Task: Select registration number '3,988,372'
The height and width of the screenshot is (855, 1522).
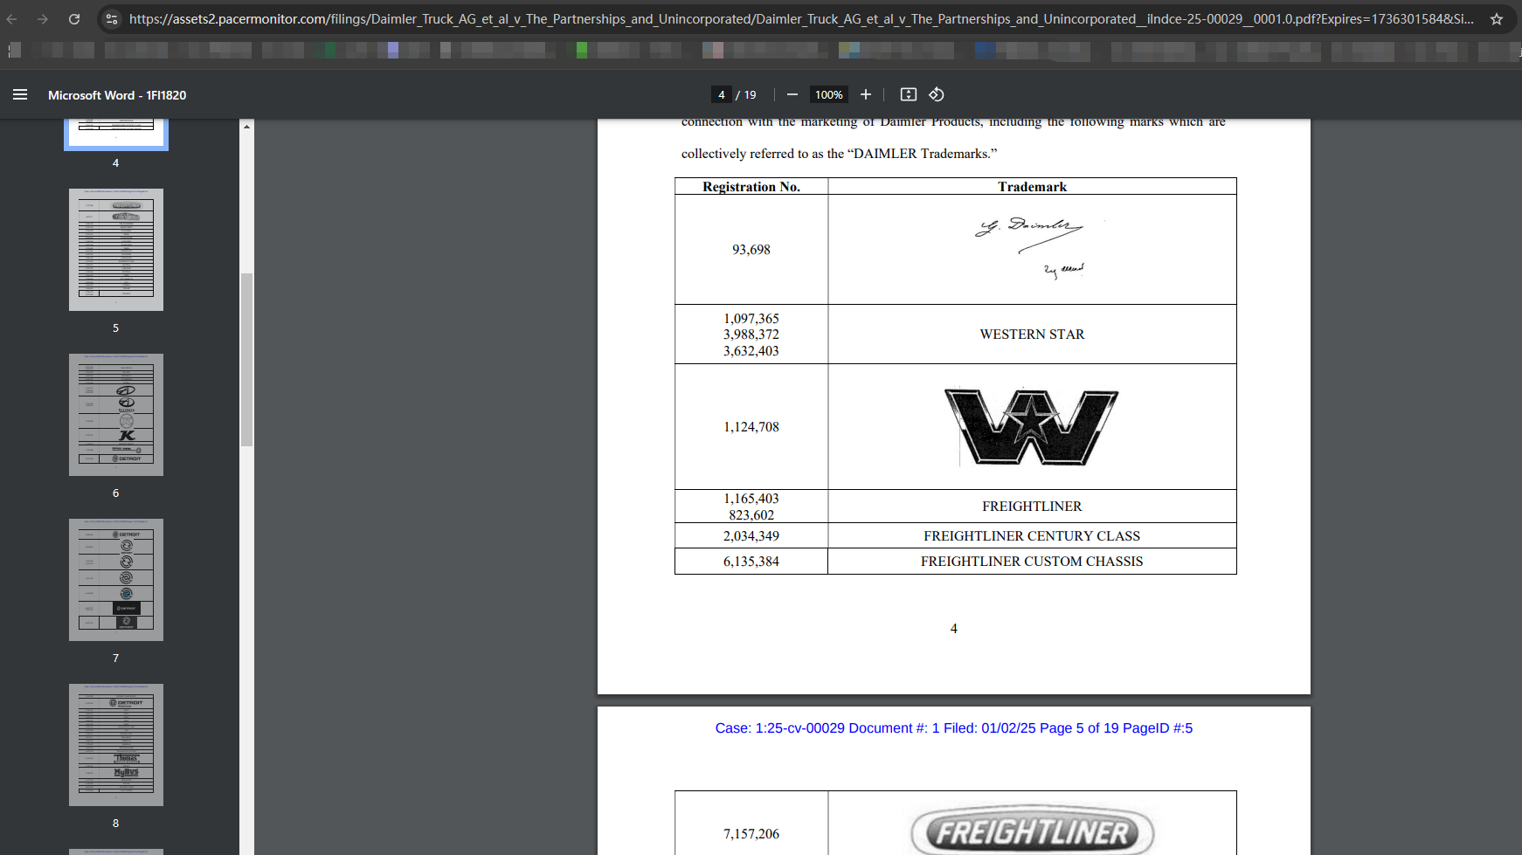Action: tap(751, 334)
